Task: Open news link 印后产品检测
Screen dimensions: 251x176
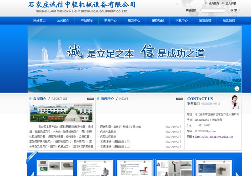Action: click(108, 132)
